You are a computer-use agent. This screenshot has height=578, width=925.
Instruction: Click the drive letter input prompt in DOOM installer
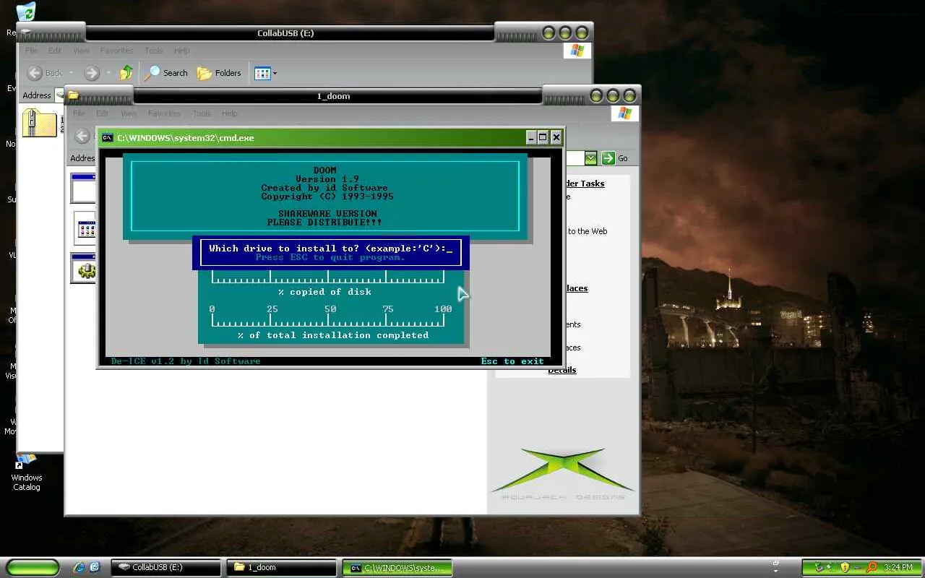[x=330, y=249]
